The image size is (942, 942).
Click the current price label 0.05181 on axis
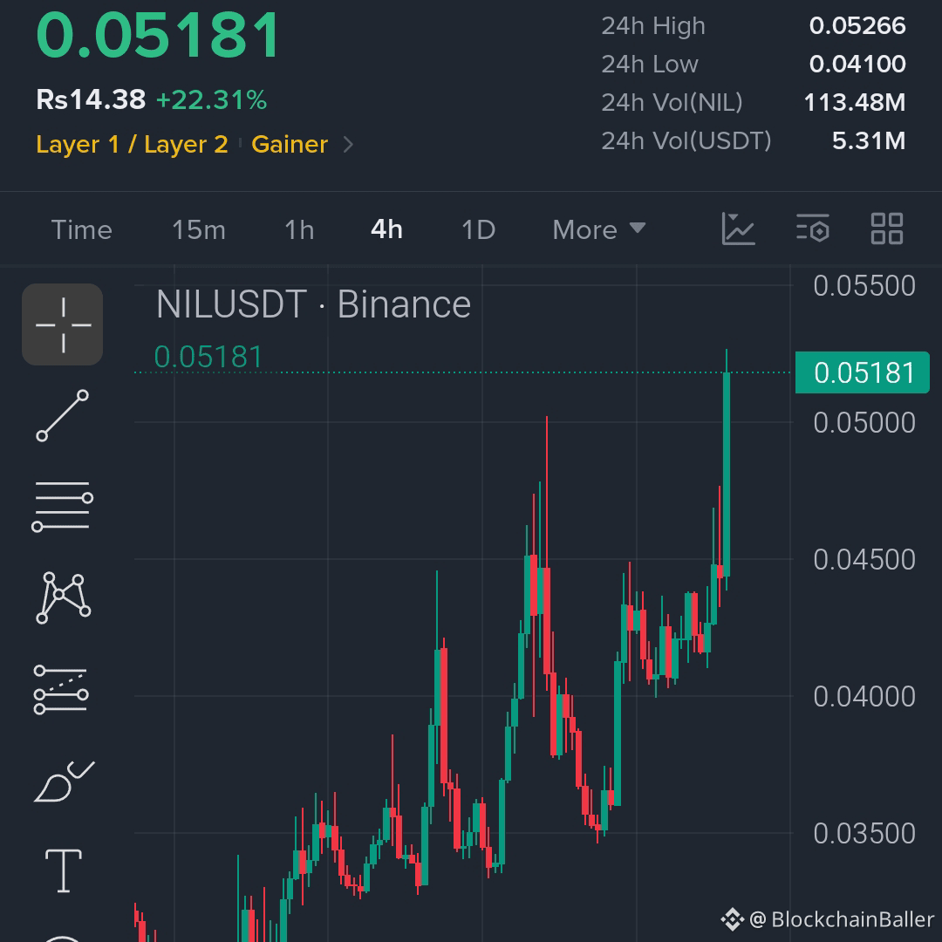tap(862, 372)
